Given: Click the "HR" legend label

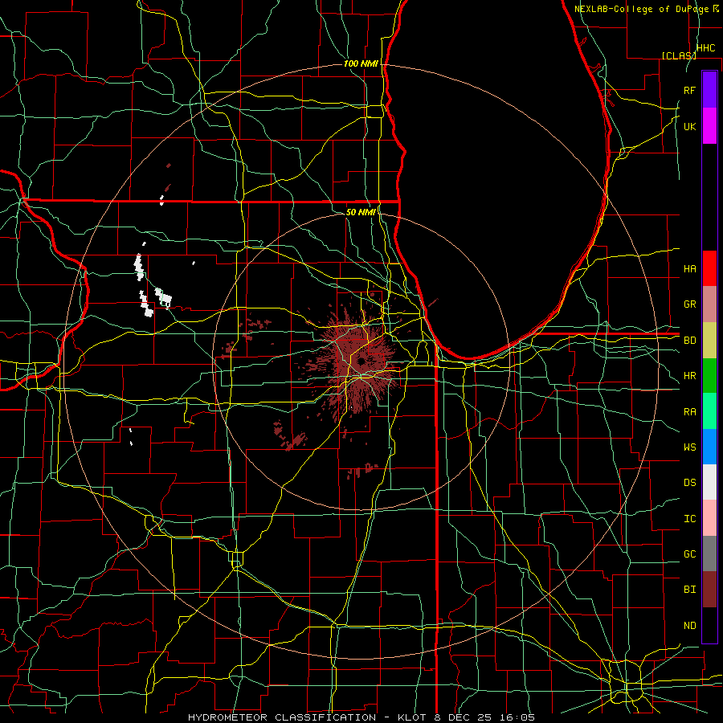Looking at the screenshot, I should 689,376.
